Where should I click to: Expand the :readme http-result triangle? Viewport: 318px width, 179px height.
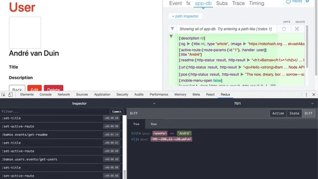click(248, 60)
